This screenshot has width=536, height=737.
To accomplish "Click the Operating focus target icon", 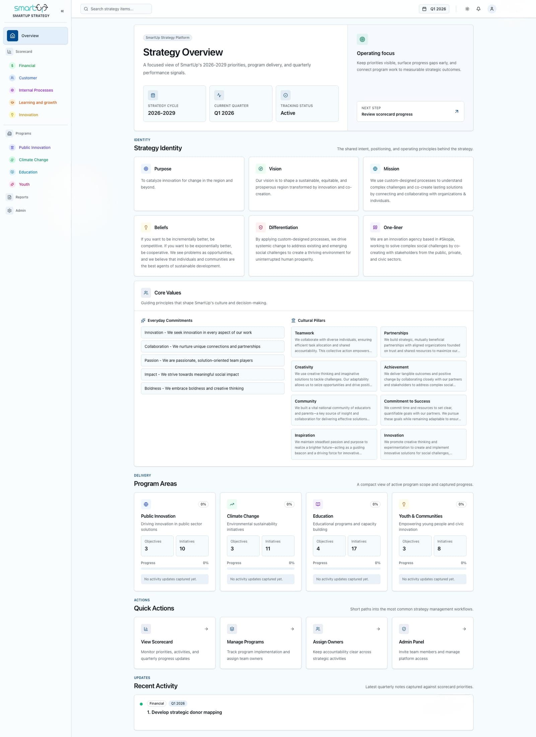I will point(362,39).
